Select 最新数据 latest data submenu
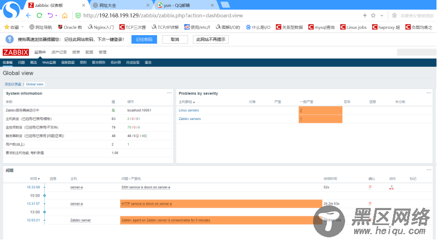The width and height of the screenshot is (437, 240). [68, 62]
